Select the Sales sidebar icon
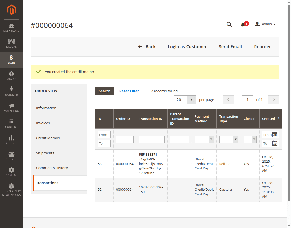291x228 pixels. 11,59
